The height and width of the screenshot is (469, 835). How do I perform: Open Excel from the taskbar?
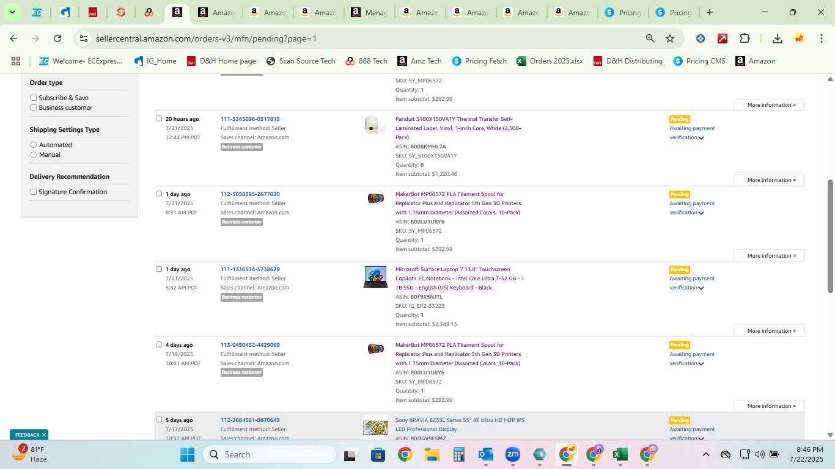(x=620, y=454)
